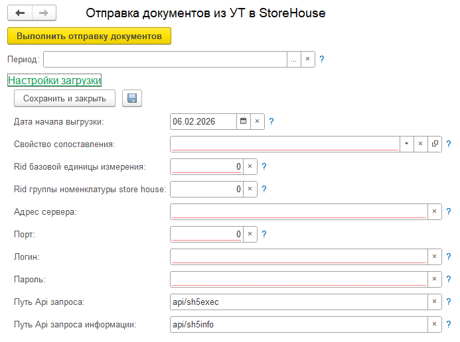The height and width of the screenshot is (342, 460).
Task: Click the back navigation arrow
Action: tap(20, 13)
